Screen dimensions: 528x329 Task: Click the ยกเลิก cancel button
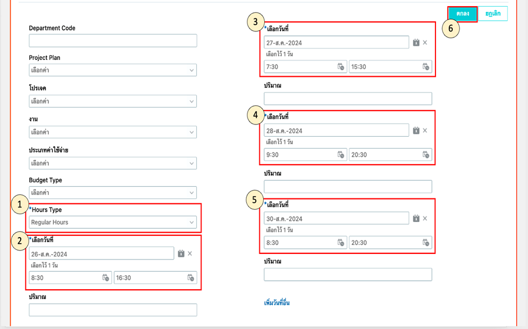pos(493,13)
